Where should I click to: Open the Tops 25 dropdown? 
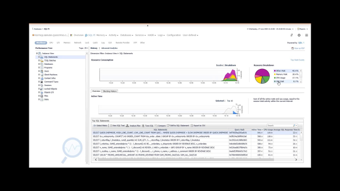point(83,48)
